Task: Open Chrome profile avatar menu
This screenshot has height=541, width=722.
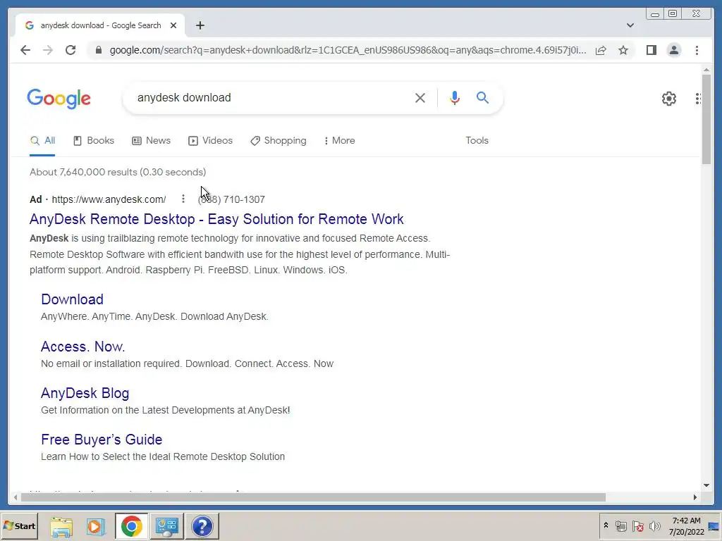Action: pos(673,50)
